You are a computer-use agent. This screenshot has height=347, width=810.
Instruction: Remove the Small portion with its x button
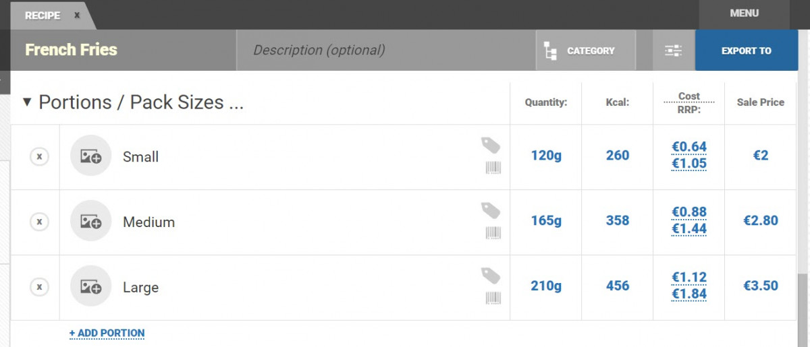tap(39, 156)
